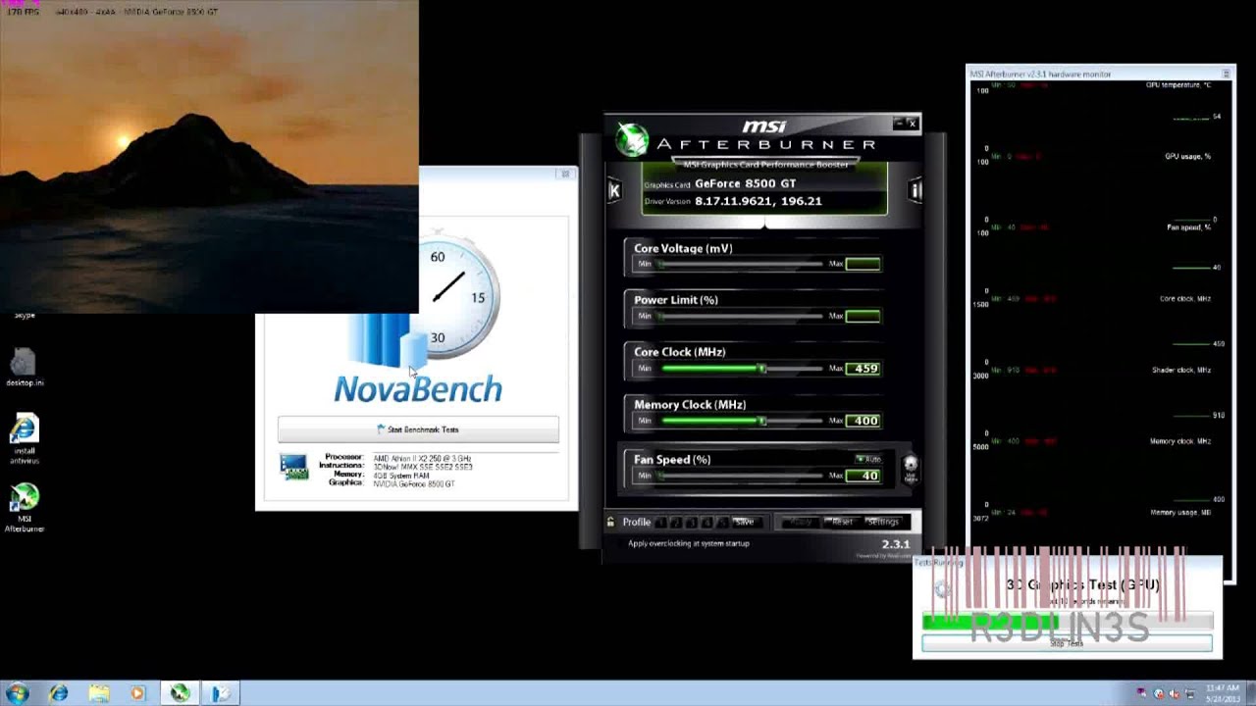
Task: Click the 3D graphics test progress bar
Action: 1067,621
